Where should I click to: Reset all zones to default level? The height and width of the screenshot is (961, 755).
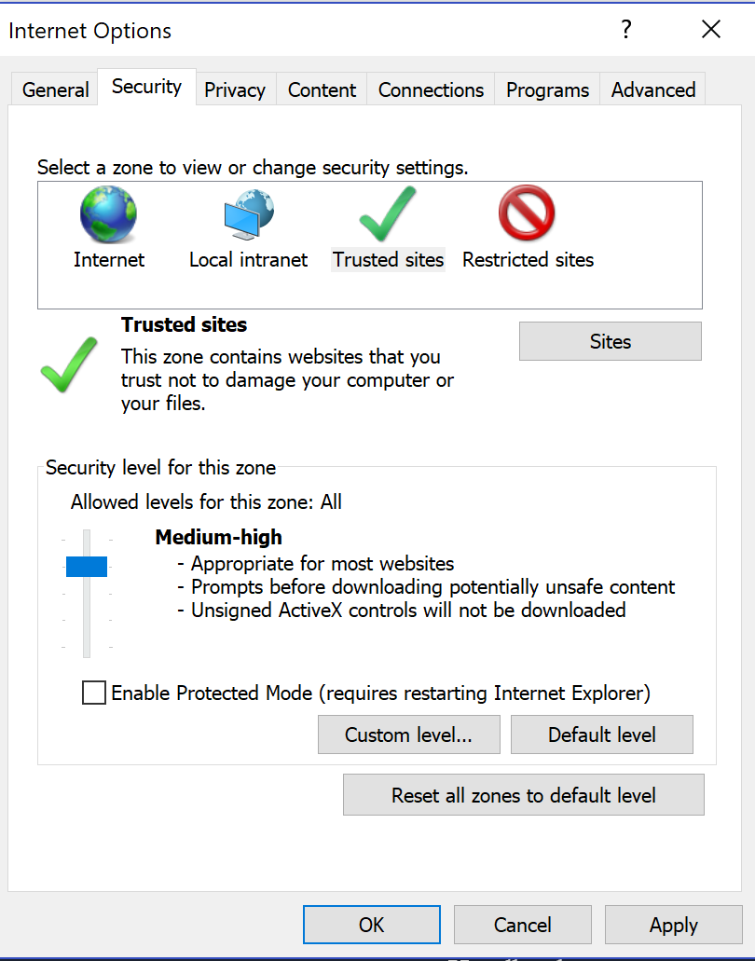523,796
